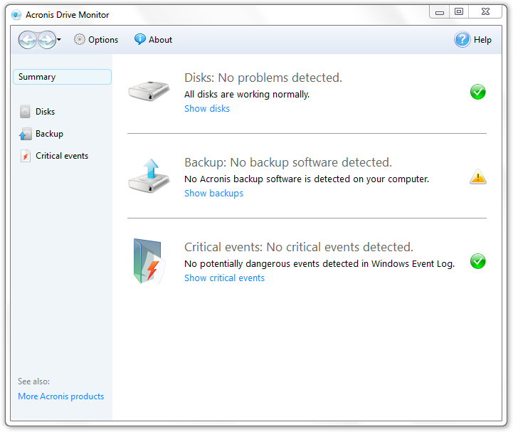Viewport: 513px width, 432px height.
Task: Click the Disks sidebar disk icon
Action: 25,112
